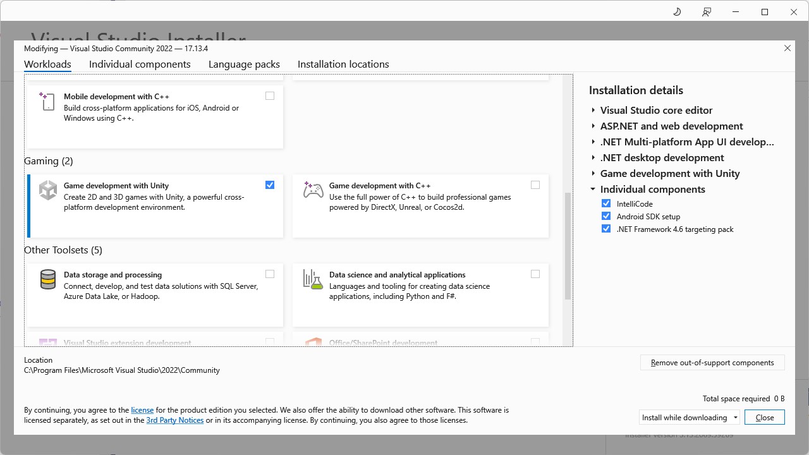Click the Total space required value
This screenshot has height=455, width=809.
coord(779,399)
